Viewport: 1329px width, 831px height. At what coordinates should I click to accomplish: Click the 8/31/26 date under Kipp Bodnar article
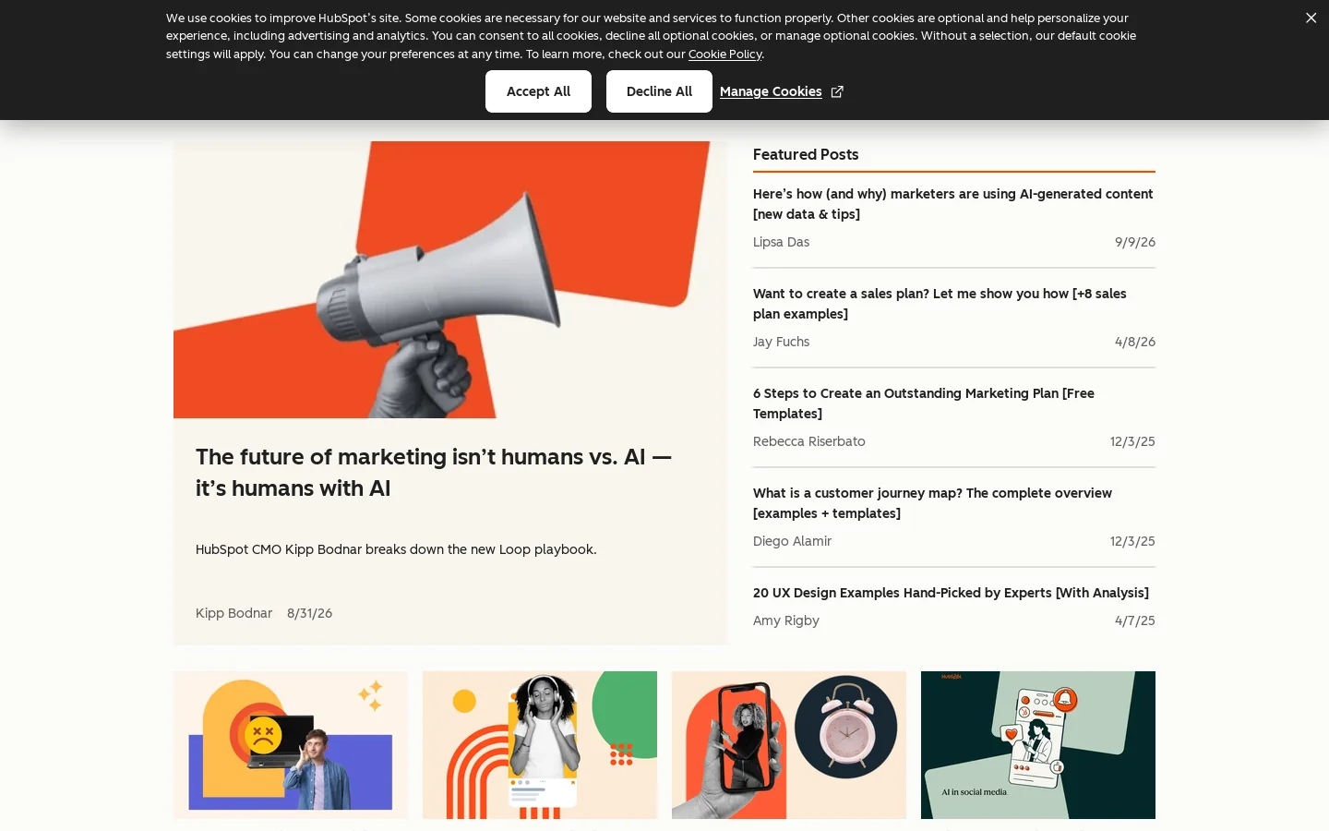[309, 613]
